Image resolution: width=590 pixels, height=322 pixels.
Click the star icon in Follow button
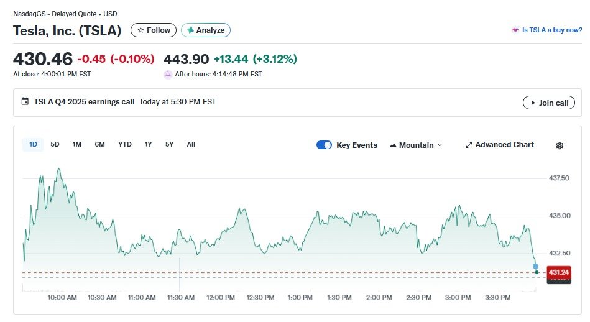141,30
